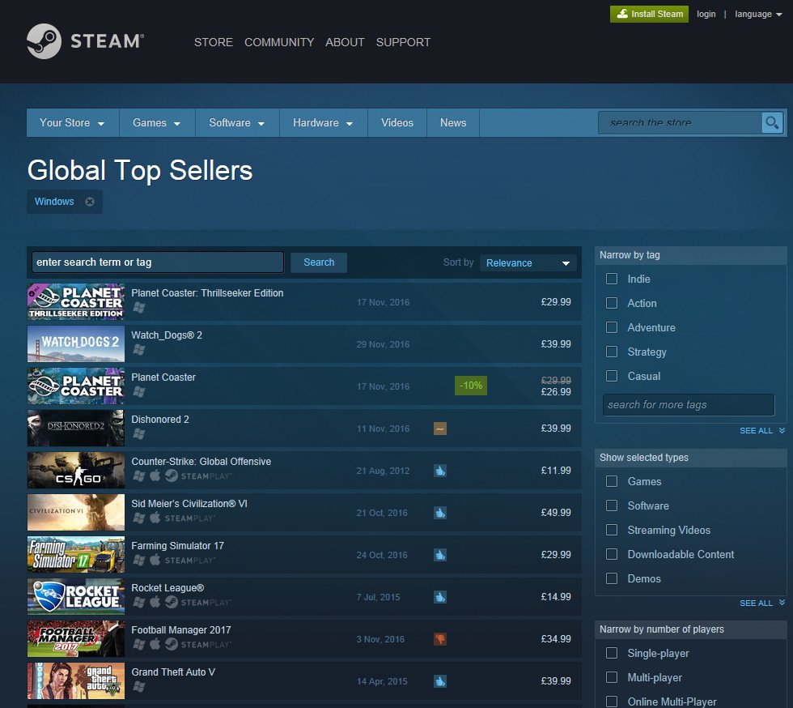Image resolution: width=793 pixels, height=708 pixels.
Task: Open the Planet Coaster thumbnail with -10% discount
Action: coord(76,386)
